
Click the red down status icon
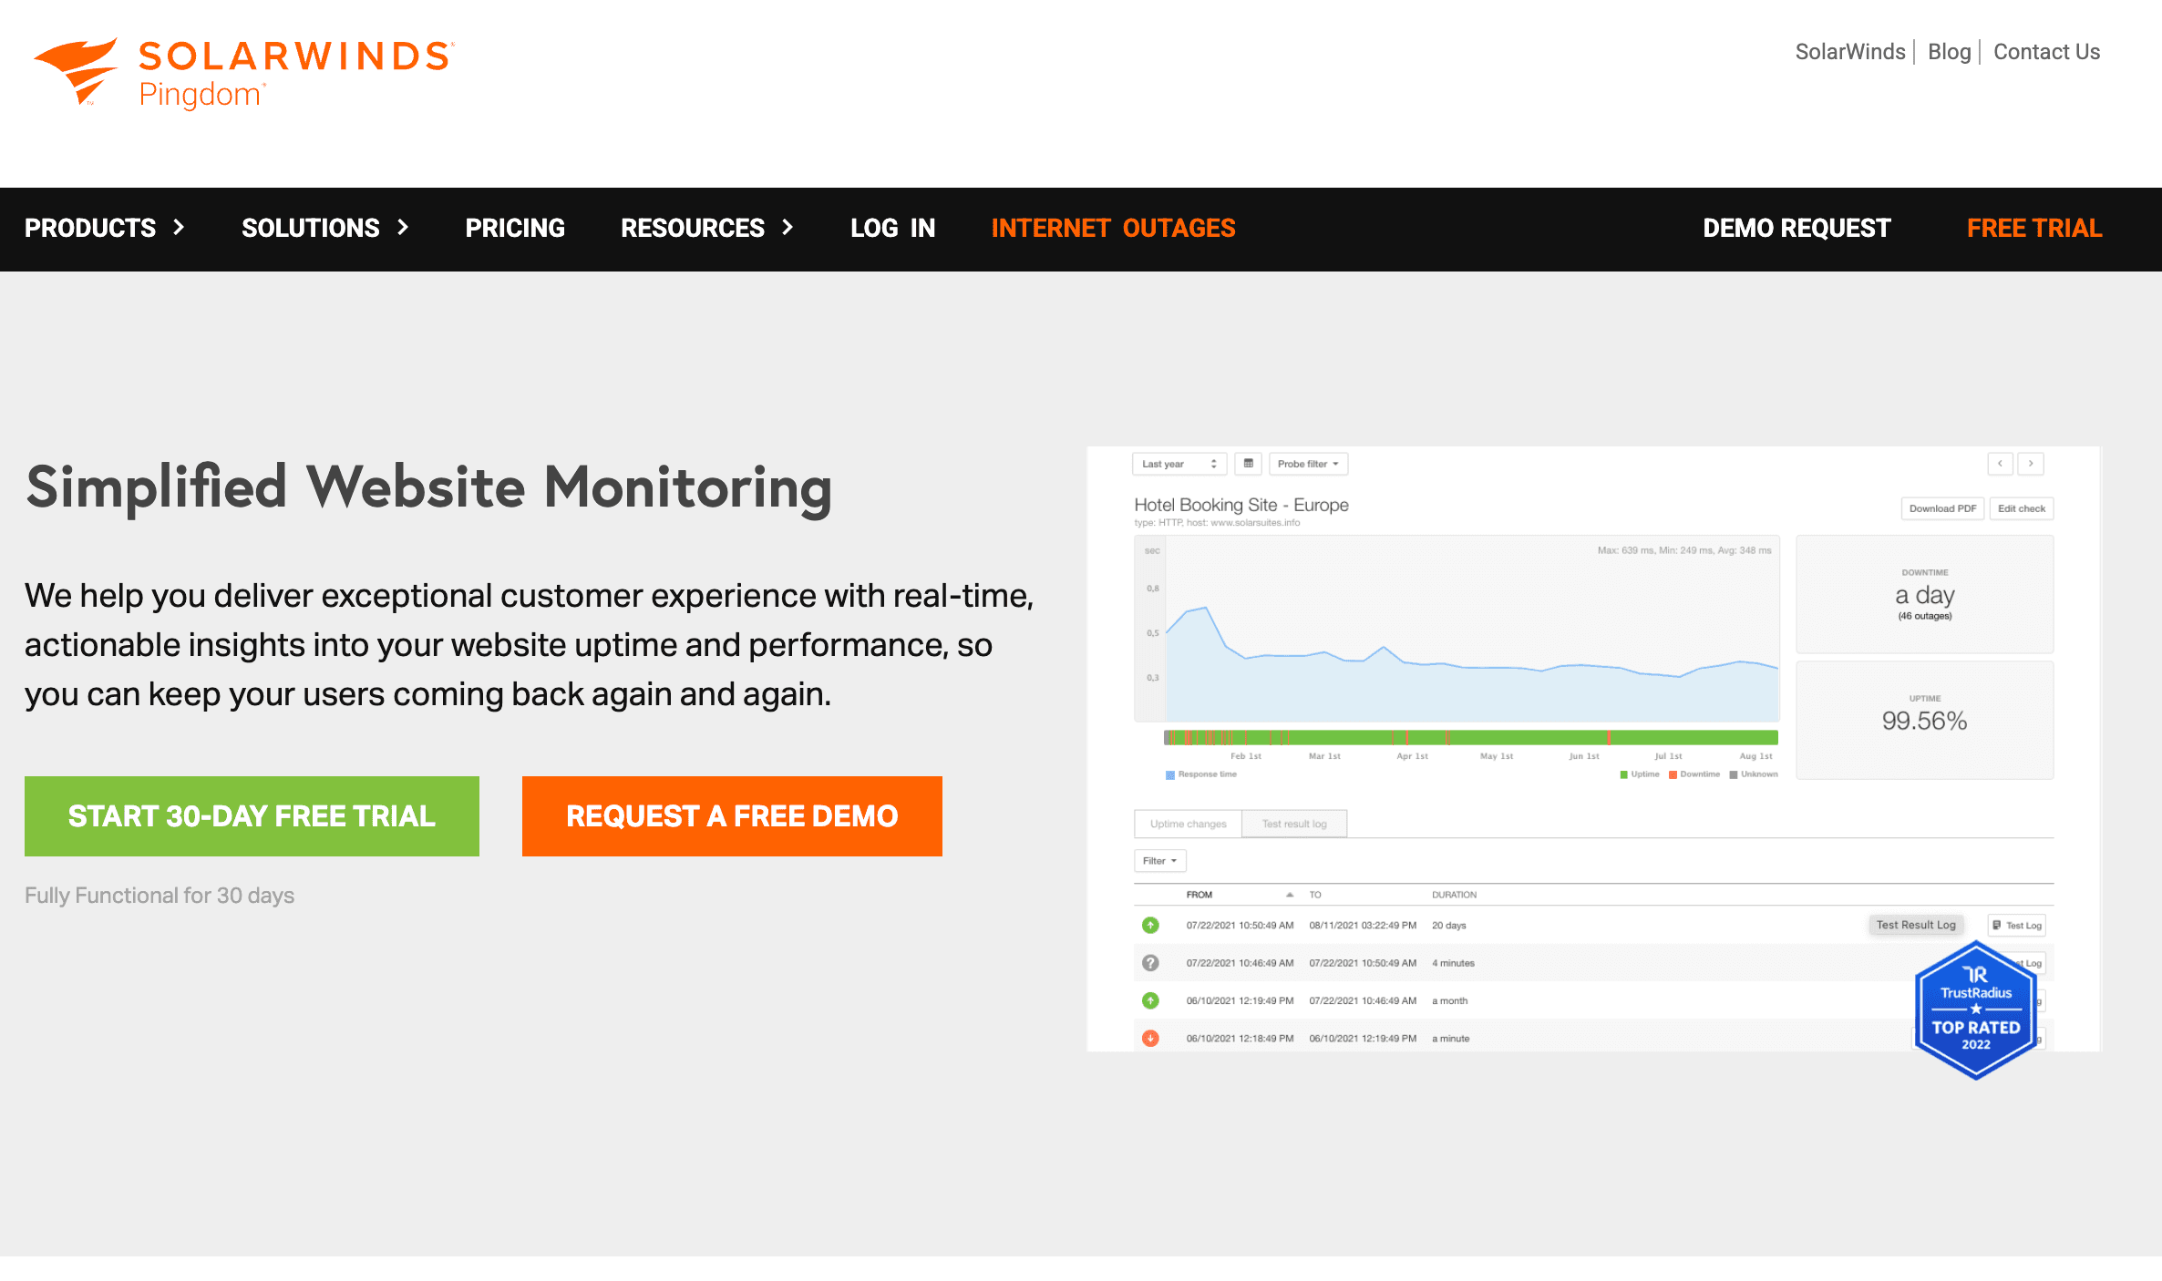coord(1150,1039)
